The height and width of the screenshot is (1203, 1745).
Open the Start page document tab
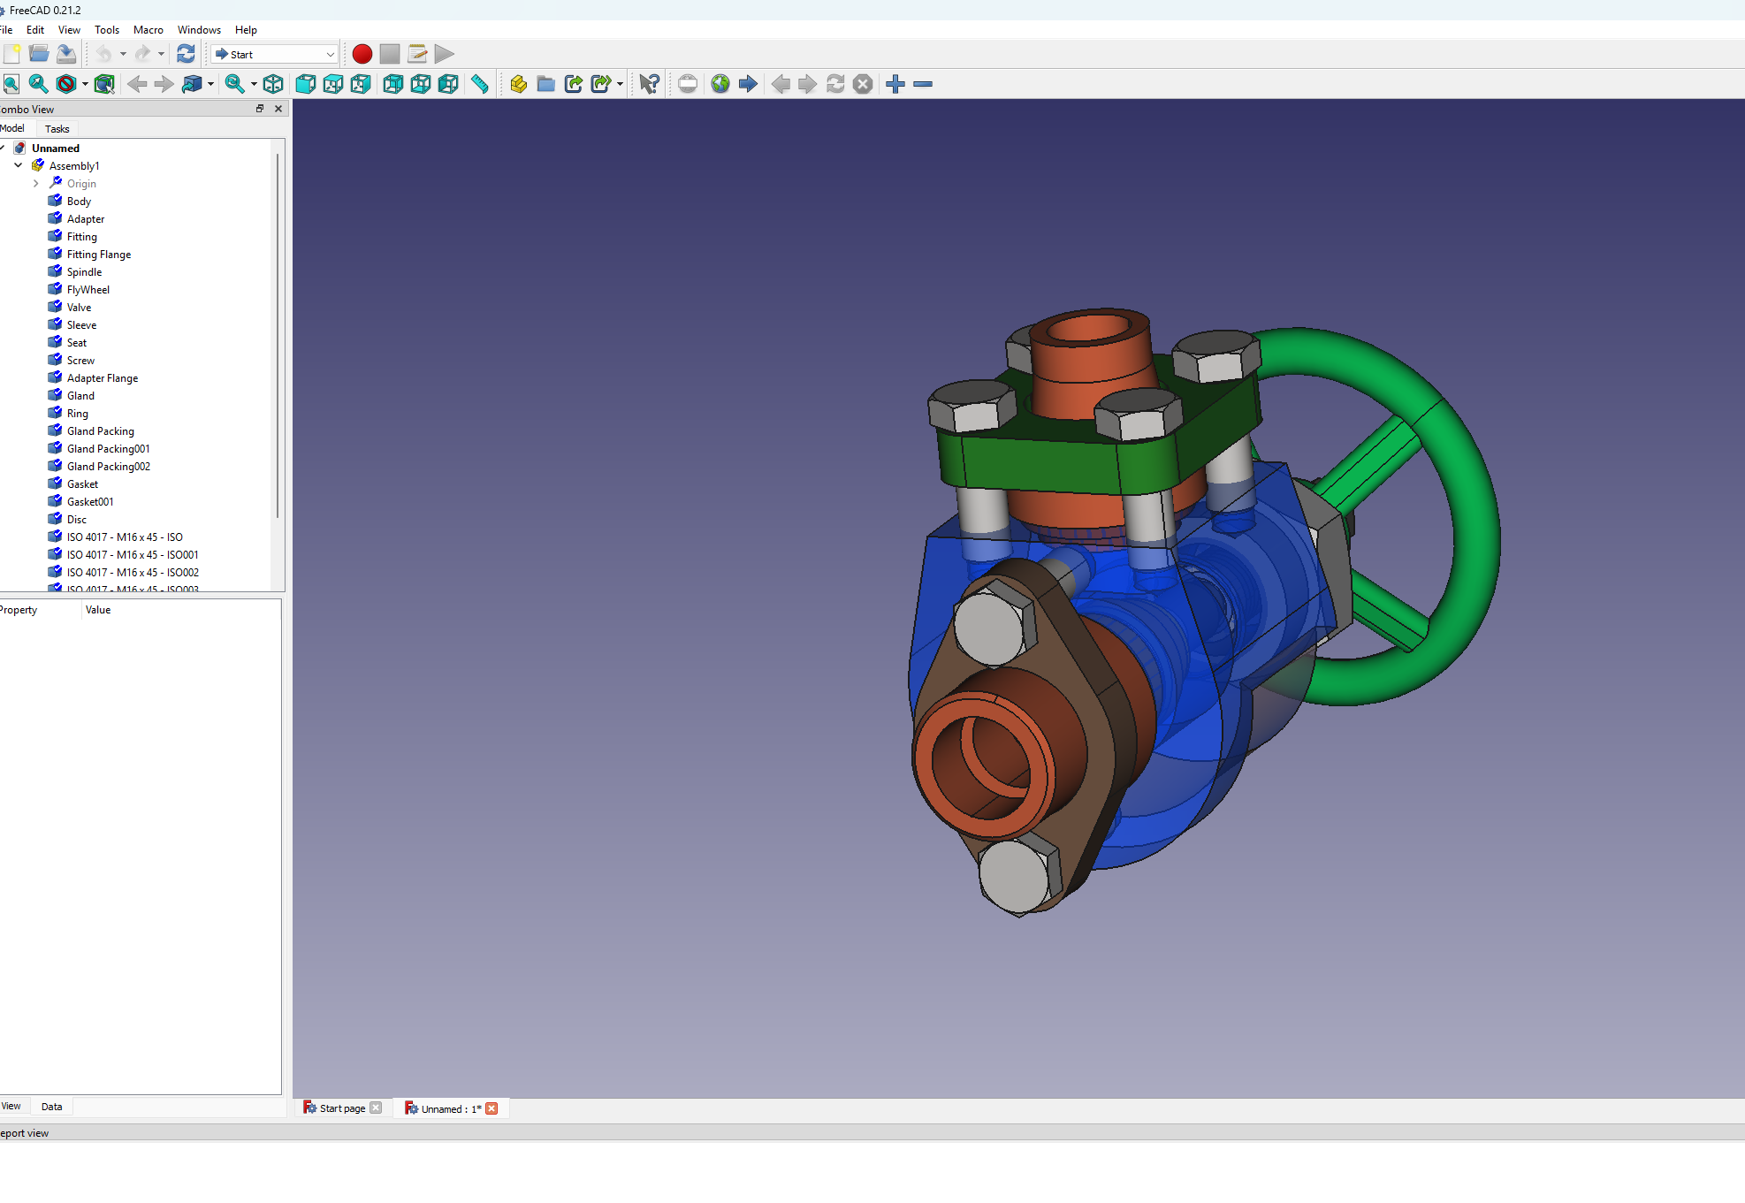[341, 1108]
